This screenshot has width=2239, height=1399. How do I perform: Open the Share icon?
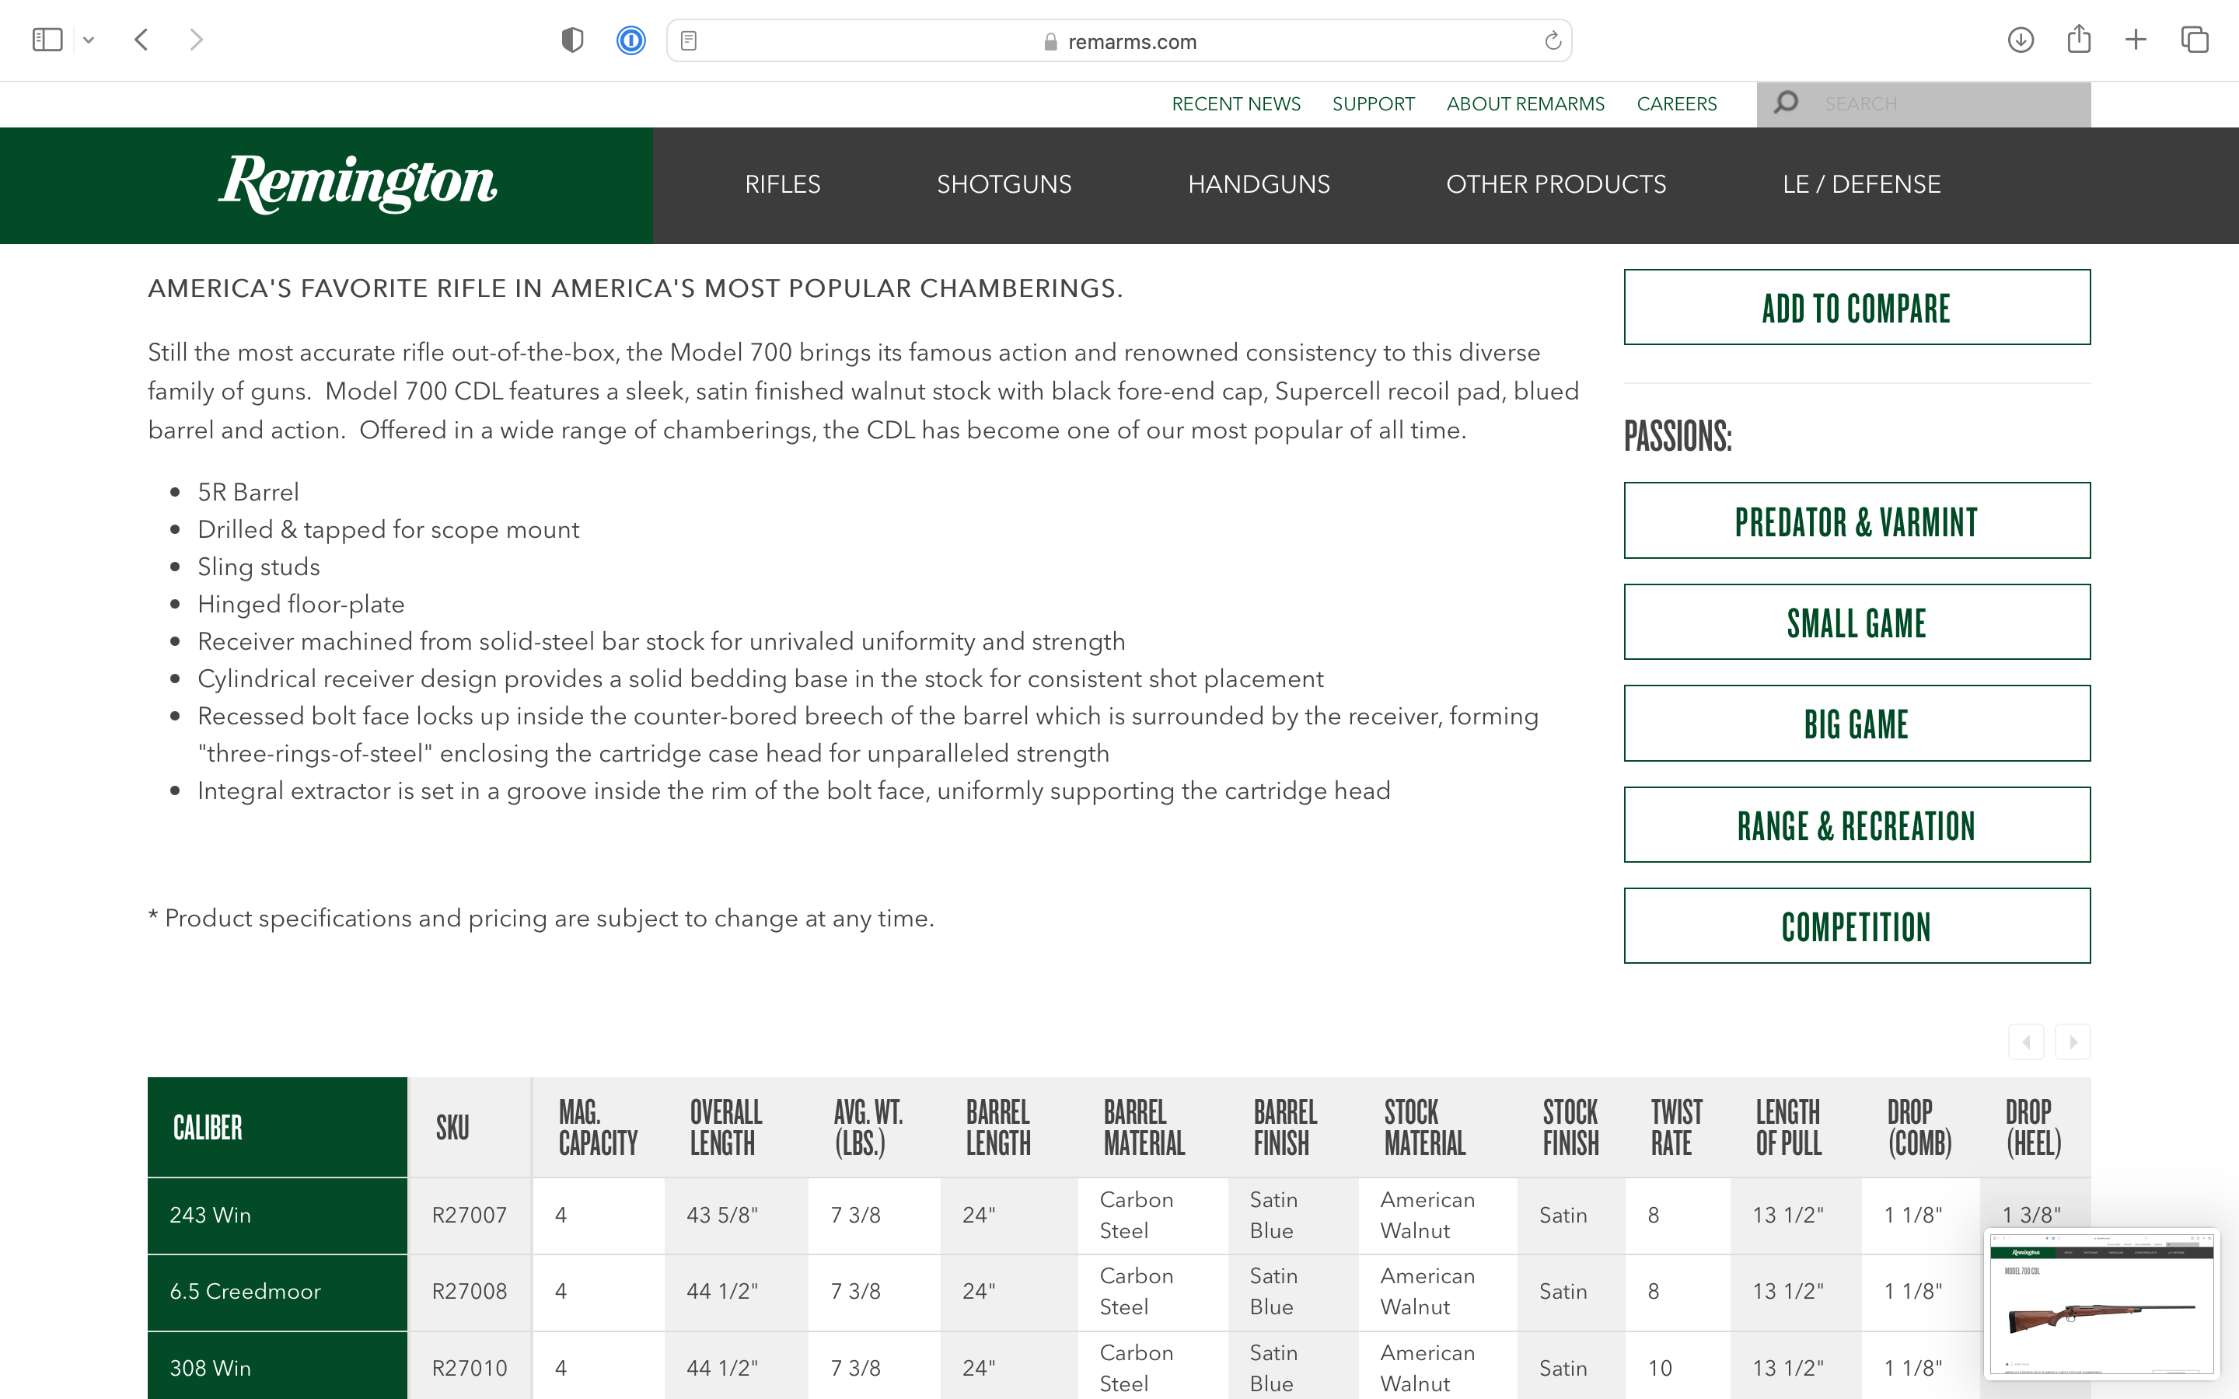pos(2079,39)
